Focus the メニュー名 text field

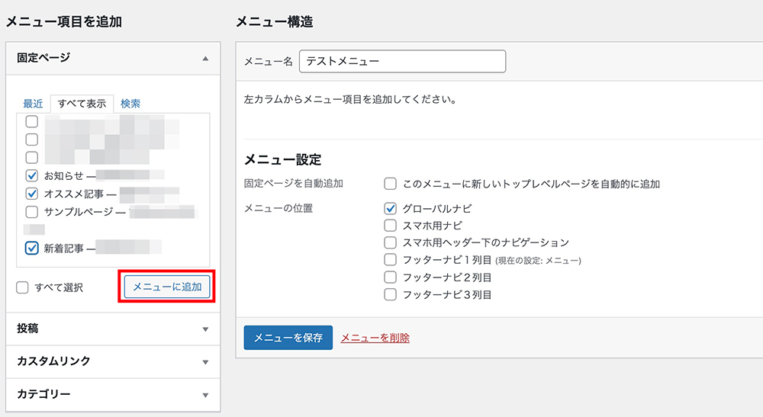(402, 61)
